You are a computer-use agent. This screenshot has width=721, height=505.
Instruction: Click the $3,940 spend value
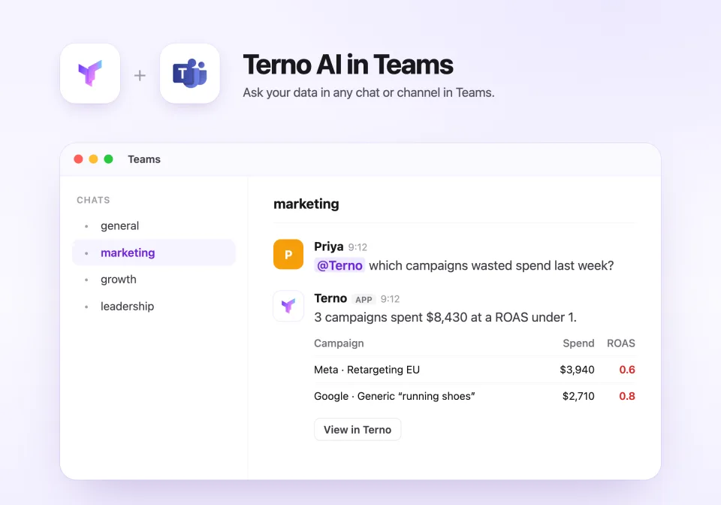pos(577,370)
